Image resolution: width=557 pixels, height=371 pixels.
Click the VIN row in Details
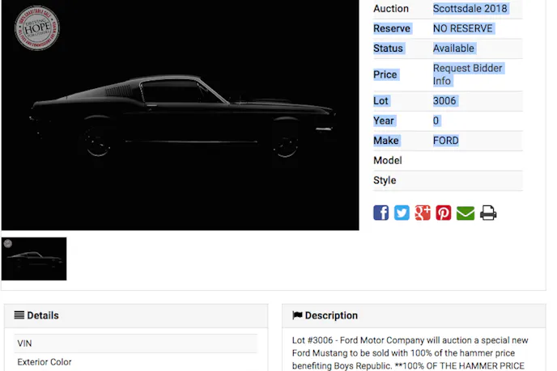136,344
